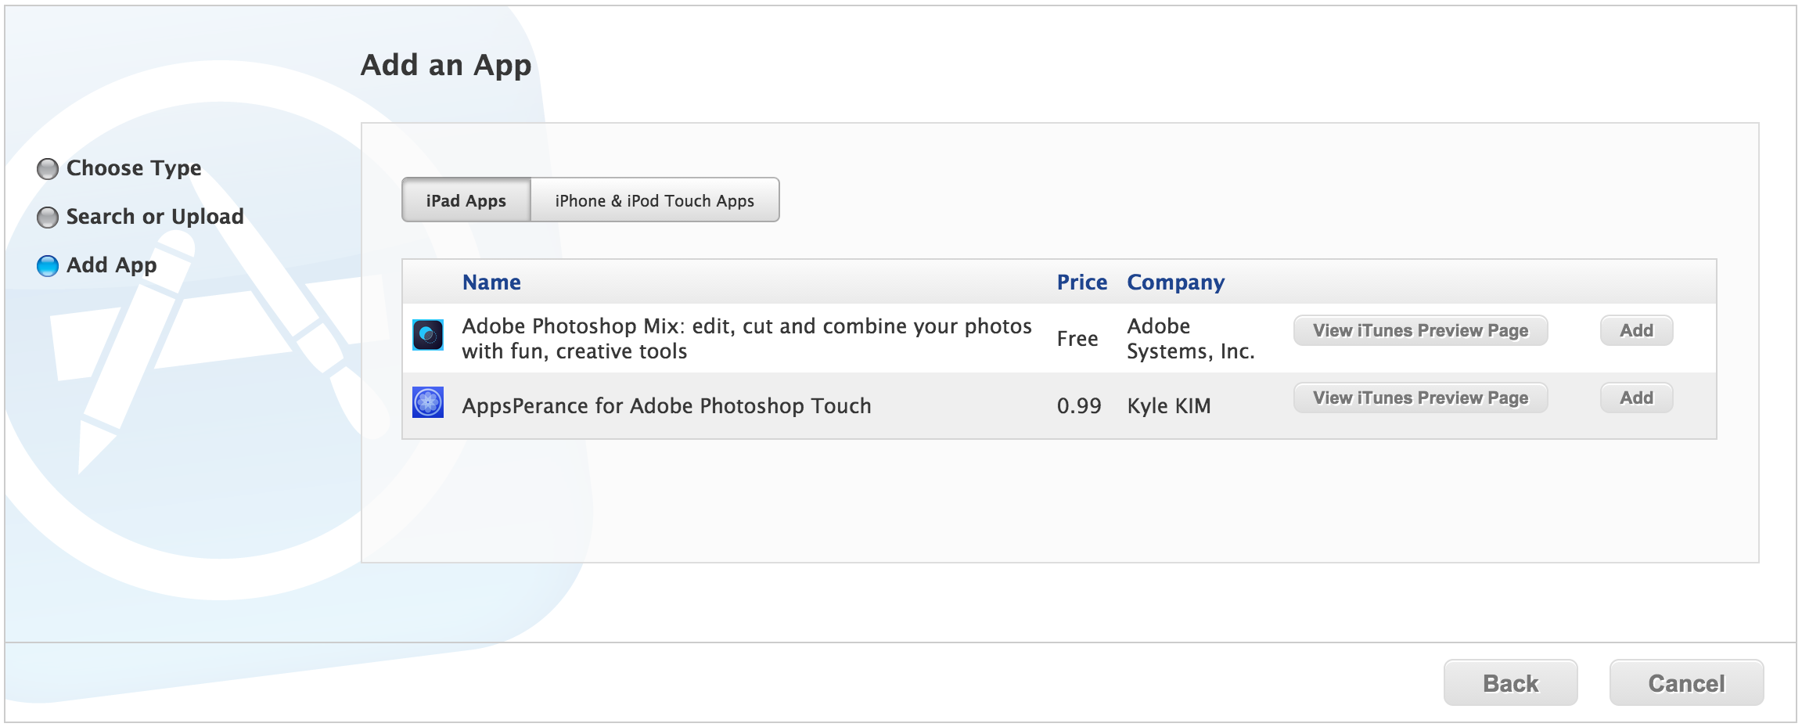This screenshot has height=727, width=1802.
Task: Add the AppsPerance for Photoshop Touch app
Action: 1636,398
